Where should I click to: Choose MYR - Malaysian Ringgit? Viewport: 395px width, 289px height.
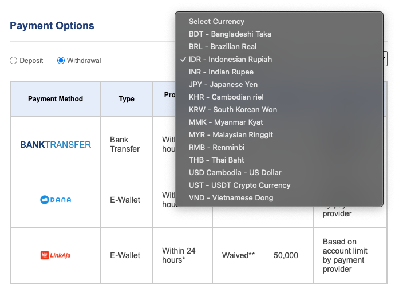(x=231, y=135)
